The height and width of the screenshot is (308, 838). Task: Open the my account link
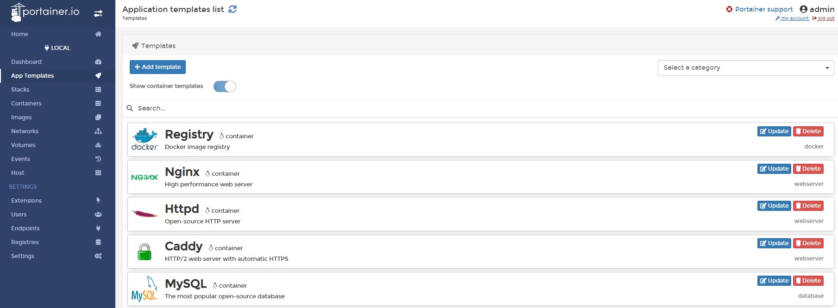(x=794, y=18)
